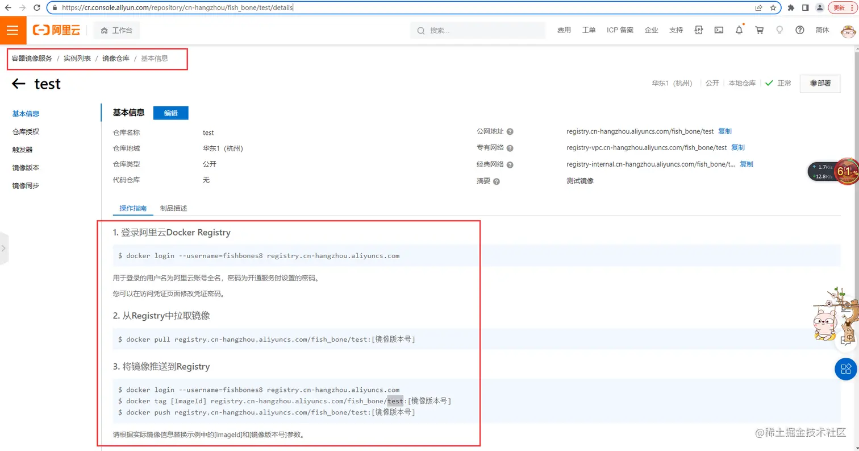The height and width of the screenshot is (451, 859).
Task: Go to 容器镜像服务 breadcrumb
Action: [32, 59]
